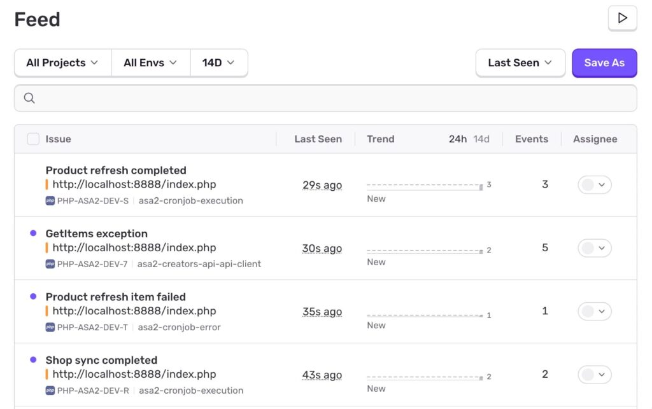Open the 14D time range dropdown
The width and height of the screenshot is (652, 409).
coord(218,63)
